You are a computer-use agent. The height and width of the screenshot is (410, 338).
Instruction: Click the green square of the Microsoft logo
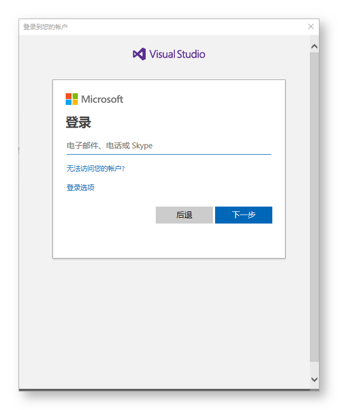pyautogui.click(x=75, y=96)
